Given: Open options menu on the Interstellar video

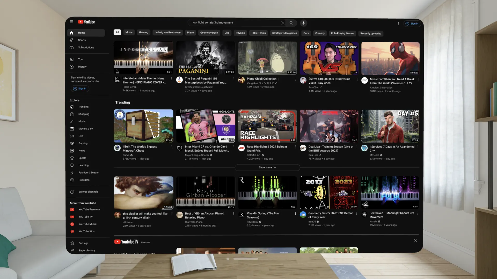Looking at the screenshot, I should tap(172, 79).
